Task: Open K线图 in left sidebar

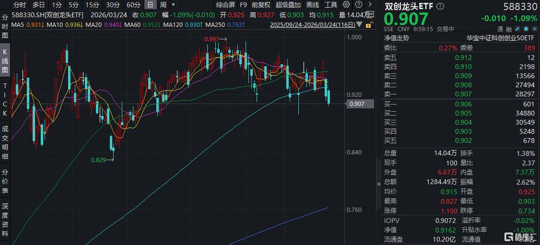Action: coord(5,61)
